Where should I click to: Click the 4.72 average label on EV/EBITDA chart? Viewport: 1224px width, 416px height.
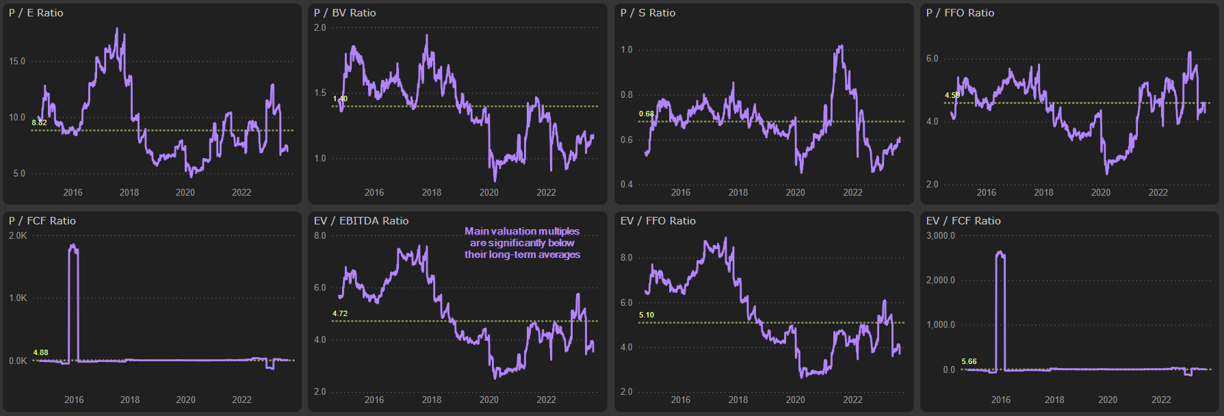click(x=340, y=313)
